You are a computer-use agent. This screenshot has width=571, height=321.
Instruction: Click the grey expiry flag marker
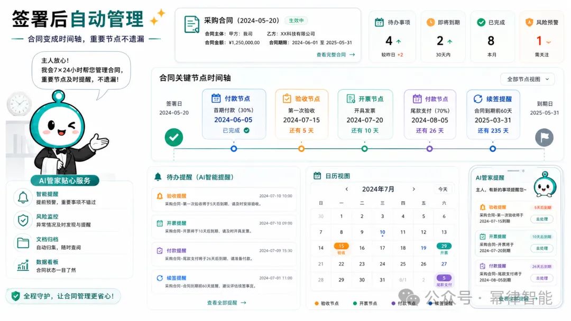544,137
